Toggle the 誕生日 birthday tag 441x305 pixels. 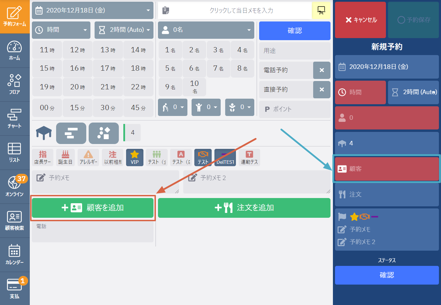click(x=65, y=158)
